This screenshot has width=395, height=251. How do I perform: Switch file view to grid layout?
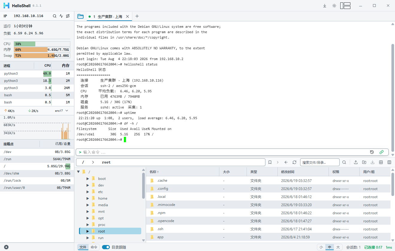point(381,162)
